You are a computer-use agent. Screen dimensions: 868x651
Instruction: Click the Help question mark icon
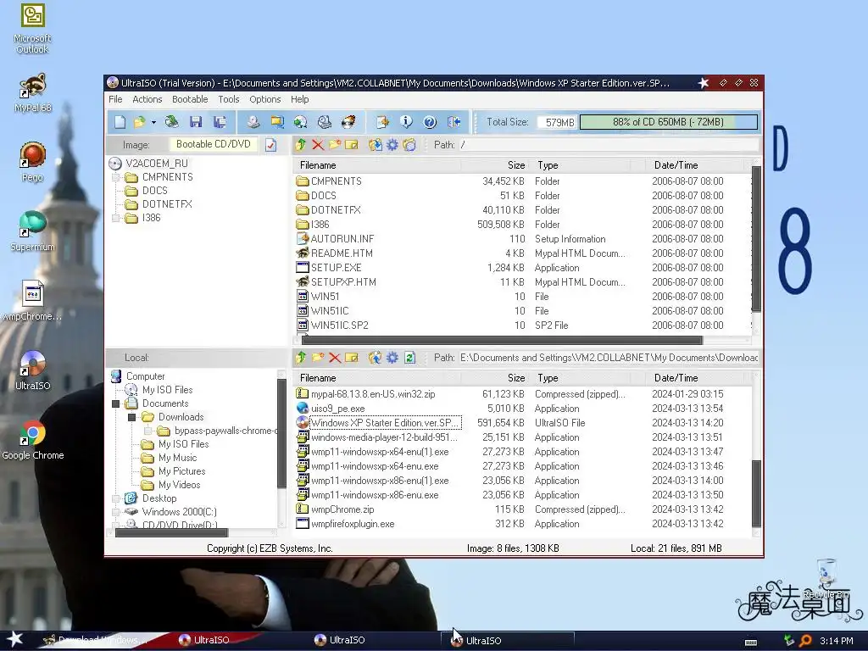coord(430,122)
